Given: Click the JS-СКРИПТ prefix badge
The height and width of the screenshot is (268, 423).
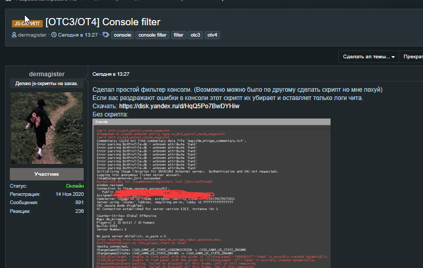Looking at the screenshot, I should 27,23.
